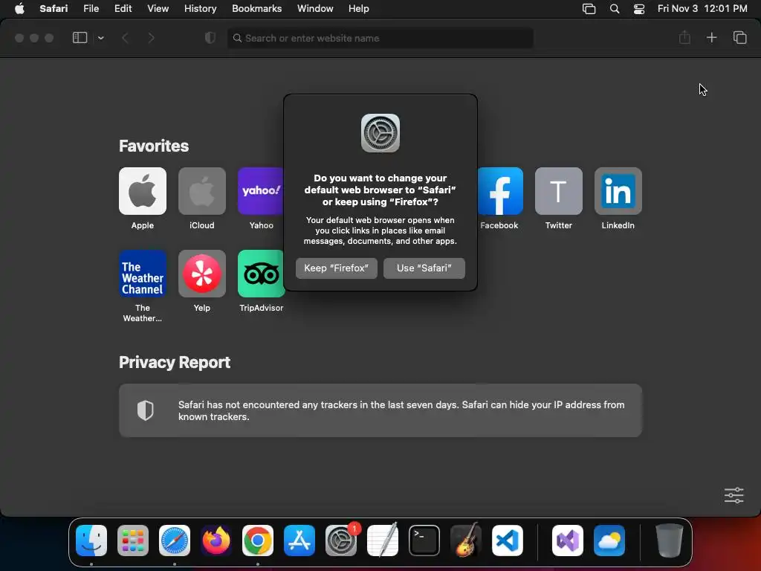
Task: Open System Settings from the Dock
Action: 341,541
